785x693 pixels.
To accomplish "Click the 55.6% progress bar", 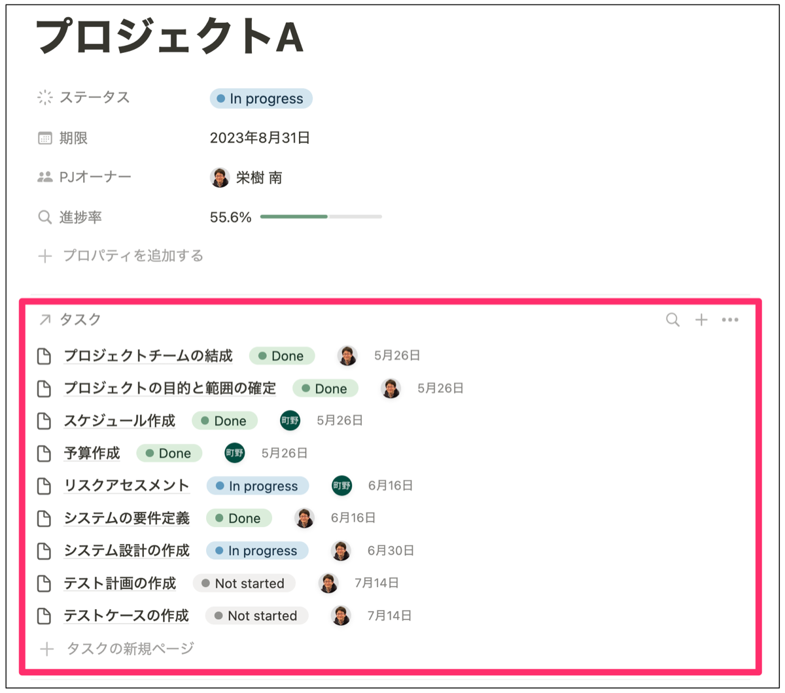I will coord(320,216).
